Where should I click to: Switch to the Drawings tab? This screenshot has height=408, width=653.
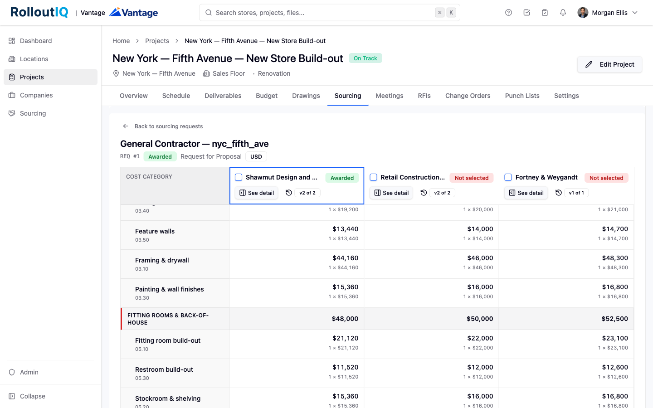pos(306,96)
